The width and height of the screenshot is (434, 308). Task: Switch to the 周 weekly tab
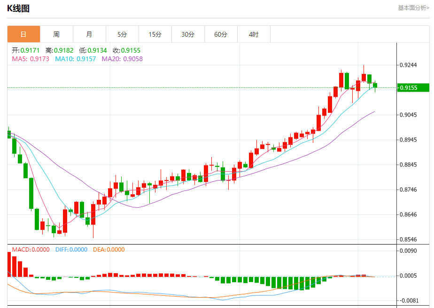tap(56, 34)
